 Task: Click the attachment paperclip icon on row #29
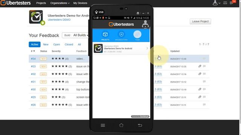[x=200, y=97]
